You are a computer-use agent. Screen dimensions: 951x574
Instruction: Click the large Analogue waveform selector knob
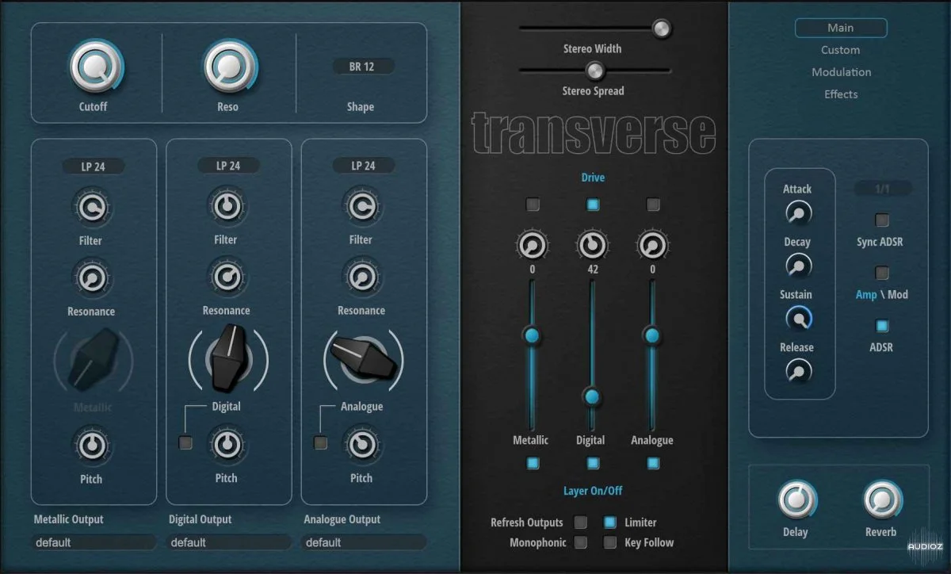click(x=363, y=358)
